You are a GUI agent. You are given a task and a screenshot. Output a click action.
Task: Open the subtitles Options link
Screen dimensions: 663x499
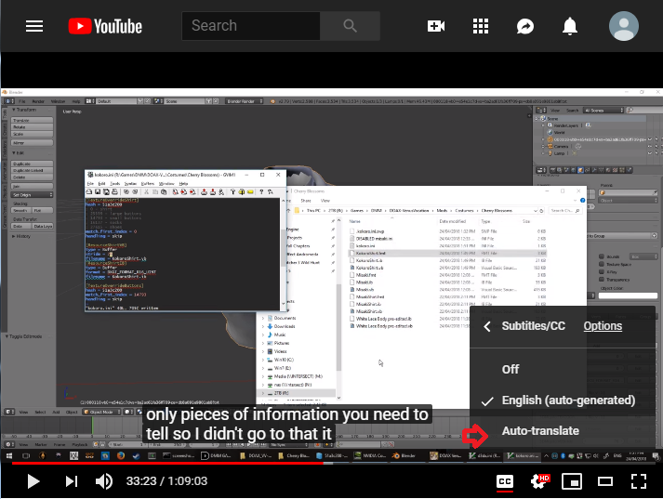[603, 326]
